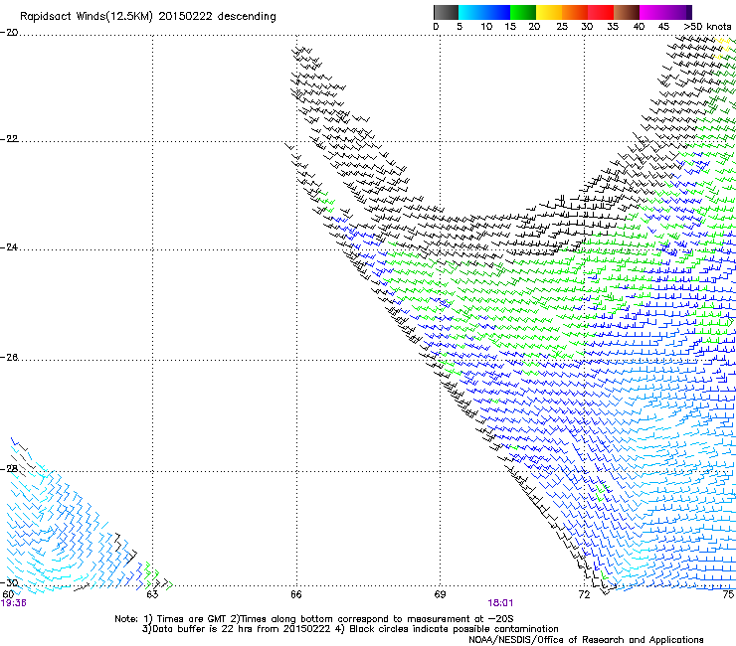Click the yellow 20-25 knots color swatch

pyautogui.click(x=549, y=12)
